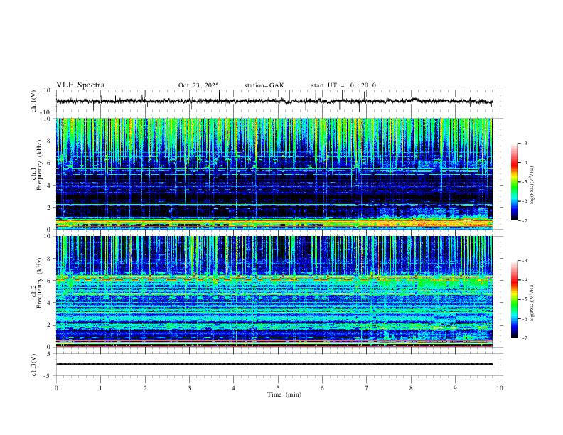Click the upper color scale bar for ch.1
The height and width of the screenshot is (435, 563).
pyautogui.click(x=515, y=182)
